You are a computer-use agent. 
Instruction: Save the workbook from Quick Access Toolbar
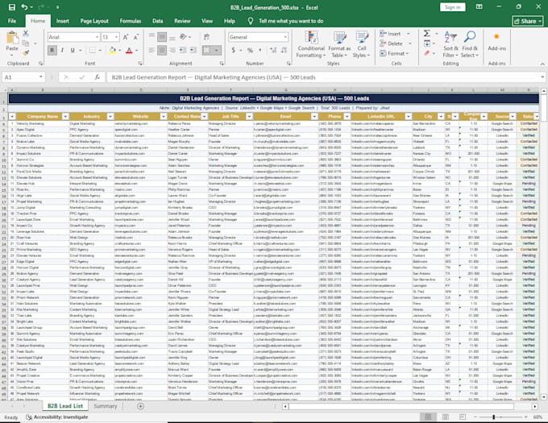click(12, 7)
